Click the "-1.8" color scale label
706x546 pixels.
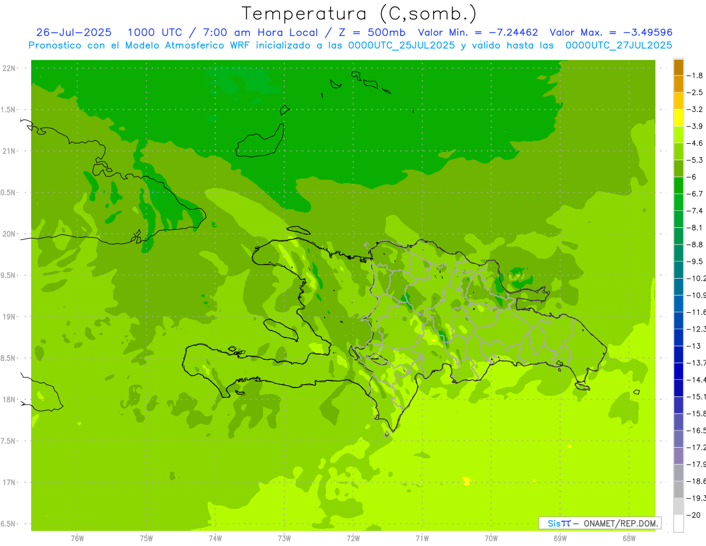[695, 75]
